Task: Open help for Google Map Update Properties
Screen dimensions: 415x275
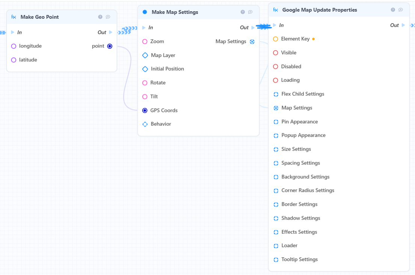Action: tap(393, 10)
